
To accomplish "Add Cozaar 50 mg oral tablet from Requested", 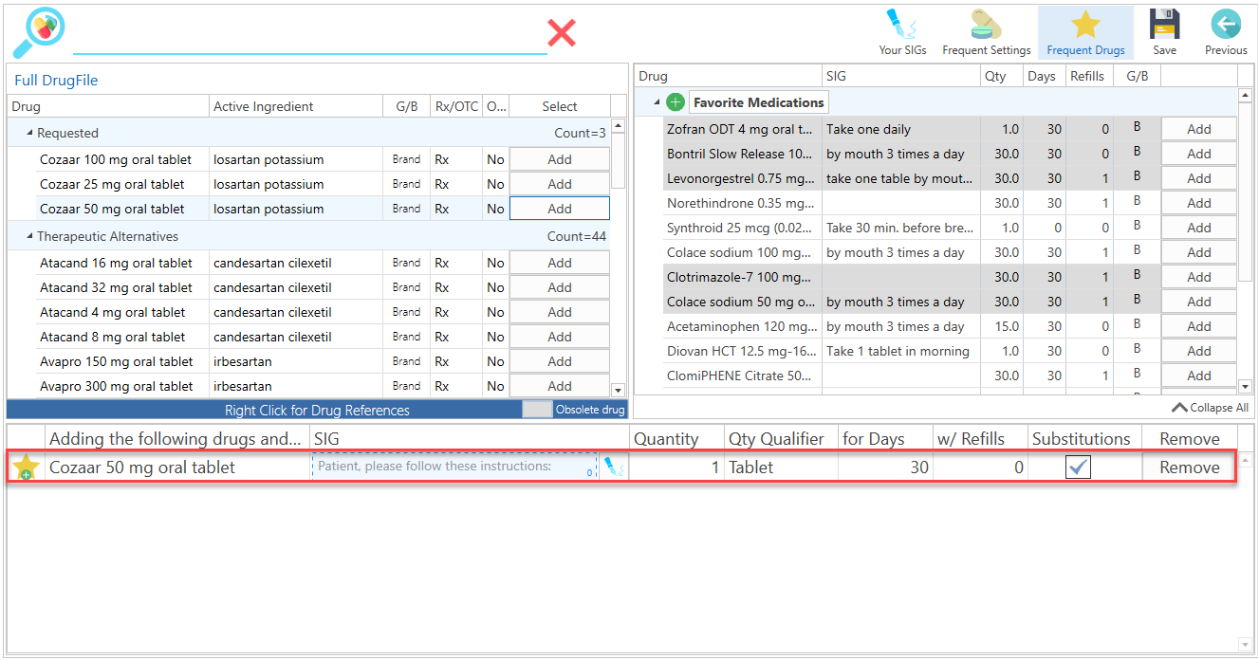I will [560, 209].
